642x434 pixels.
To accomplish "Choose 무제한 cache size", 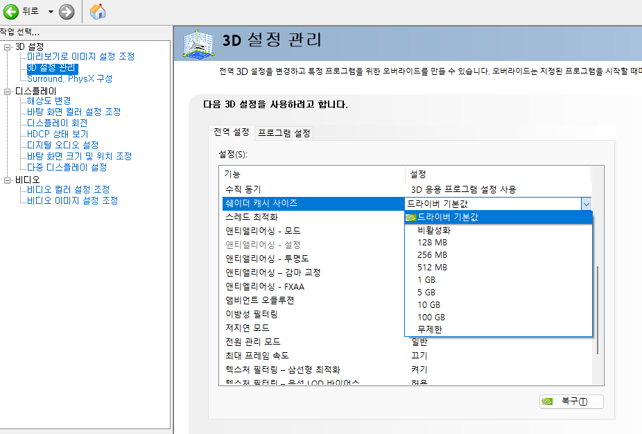I will [498, 329].
